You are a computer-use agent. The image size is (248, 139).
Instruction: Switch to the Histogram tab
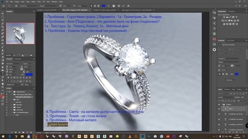pyautogui.click(x=231, y=12)
